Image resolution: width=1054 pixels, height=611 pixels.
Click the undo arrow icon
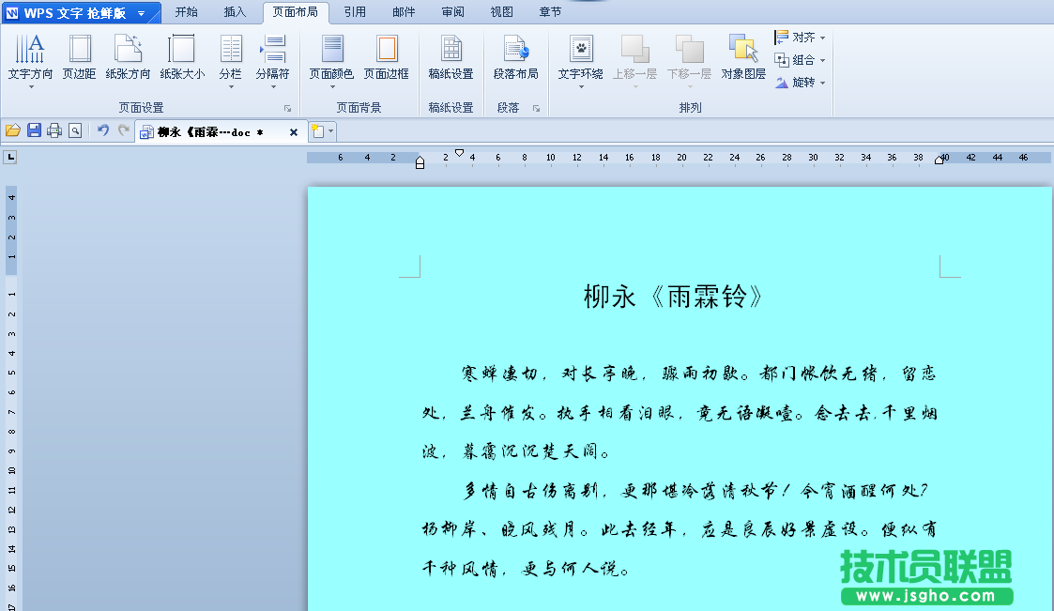(x=103, y=131)
